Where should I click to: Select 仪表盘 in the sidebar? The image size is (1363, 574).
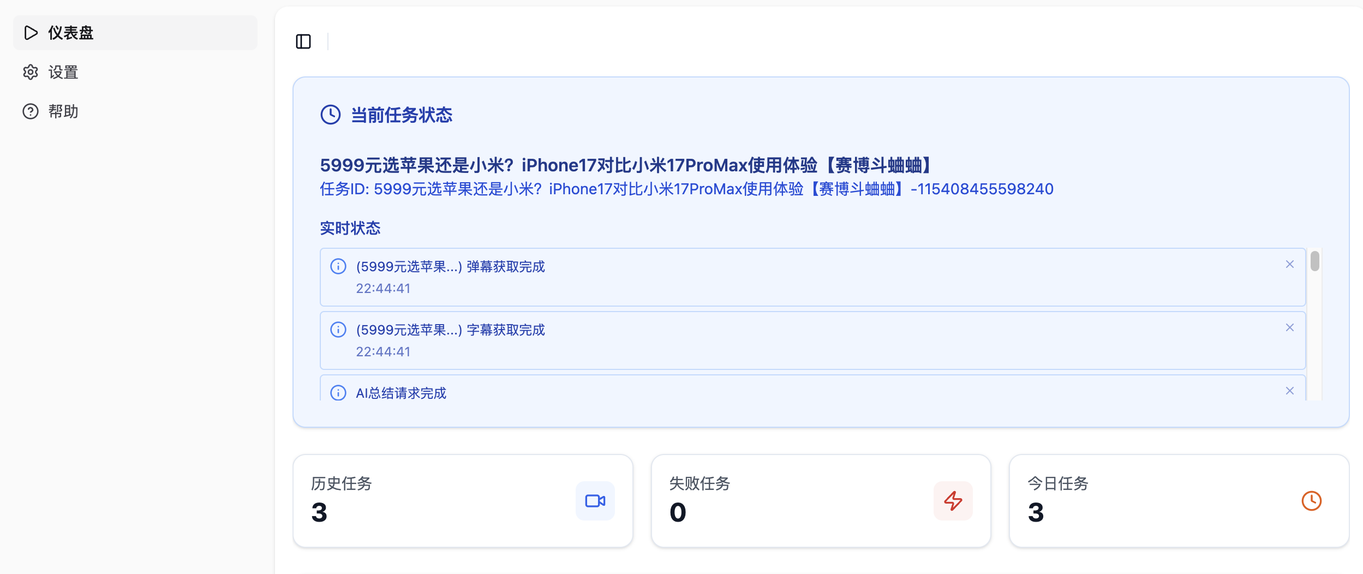click(x=71, y=33)
